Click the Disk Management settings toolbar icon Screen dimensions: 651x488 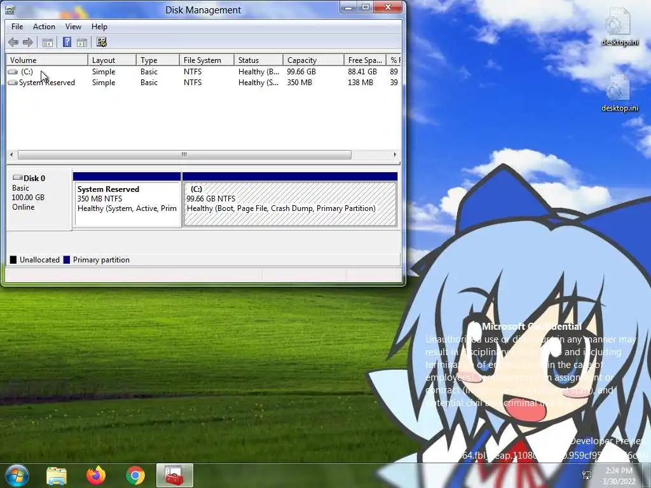[102, 42]
